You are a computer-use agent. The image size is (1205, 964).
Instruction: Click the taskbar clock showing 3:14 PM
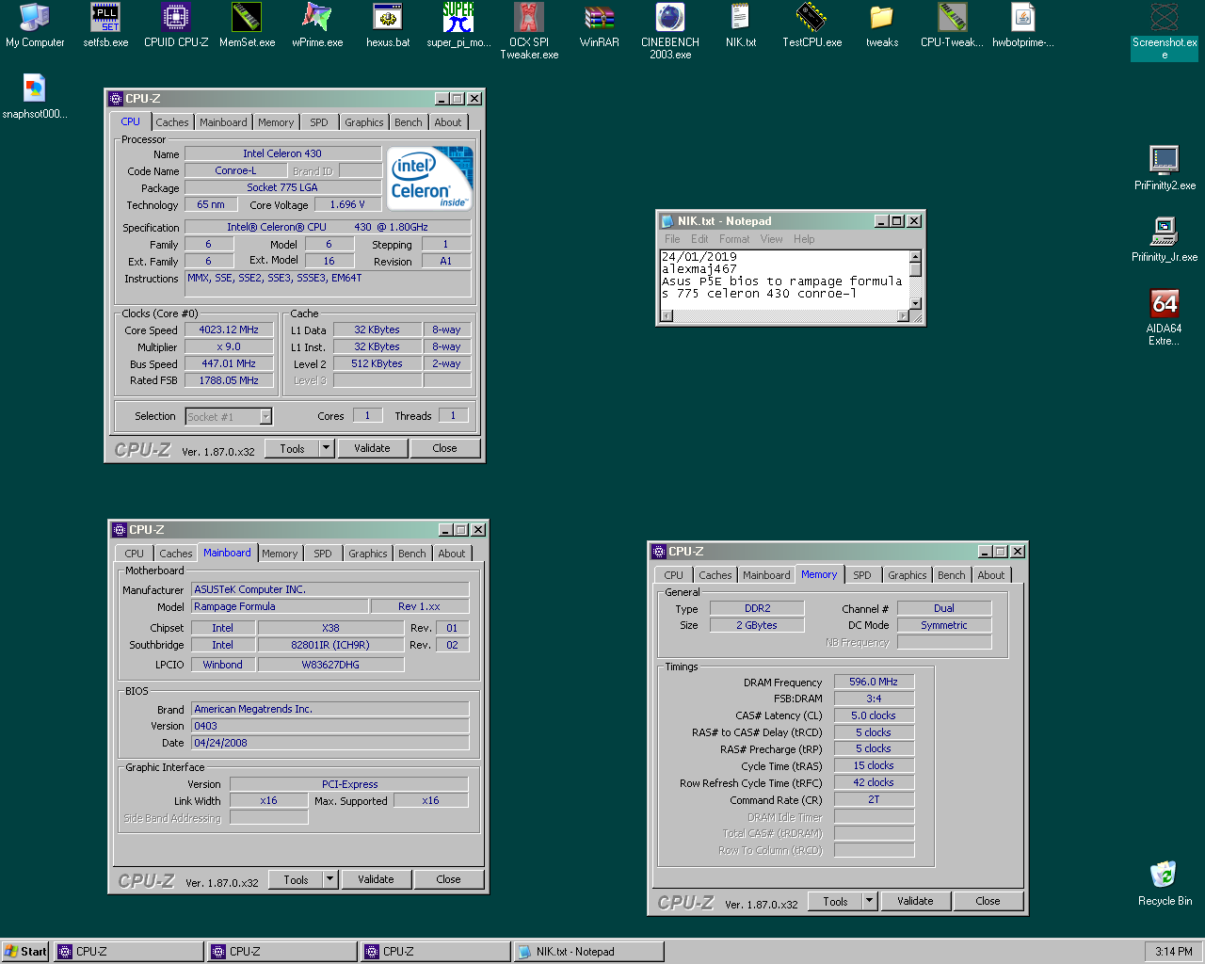point(1173,951)
